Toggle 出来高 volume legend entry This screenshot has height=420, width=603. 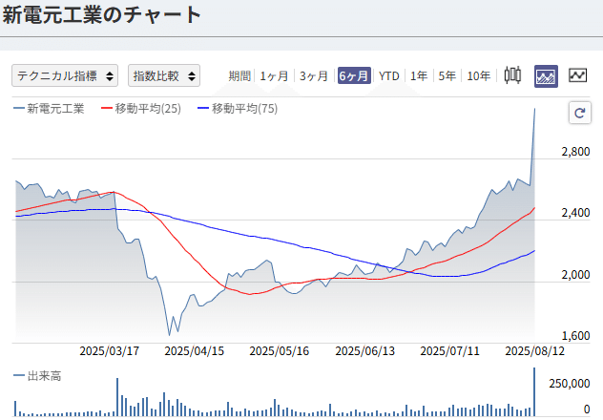(37, 376)
